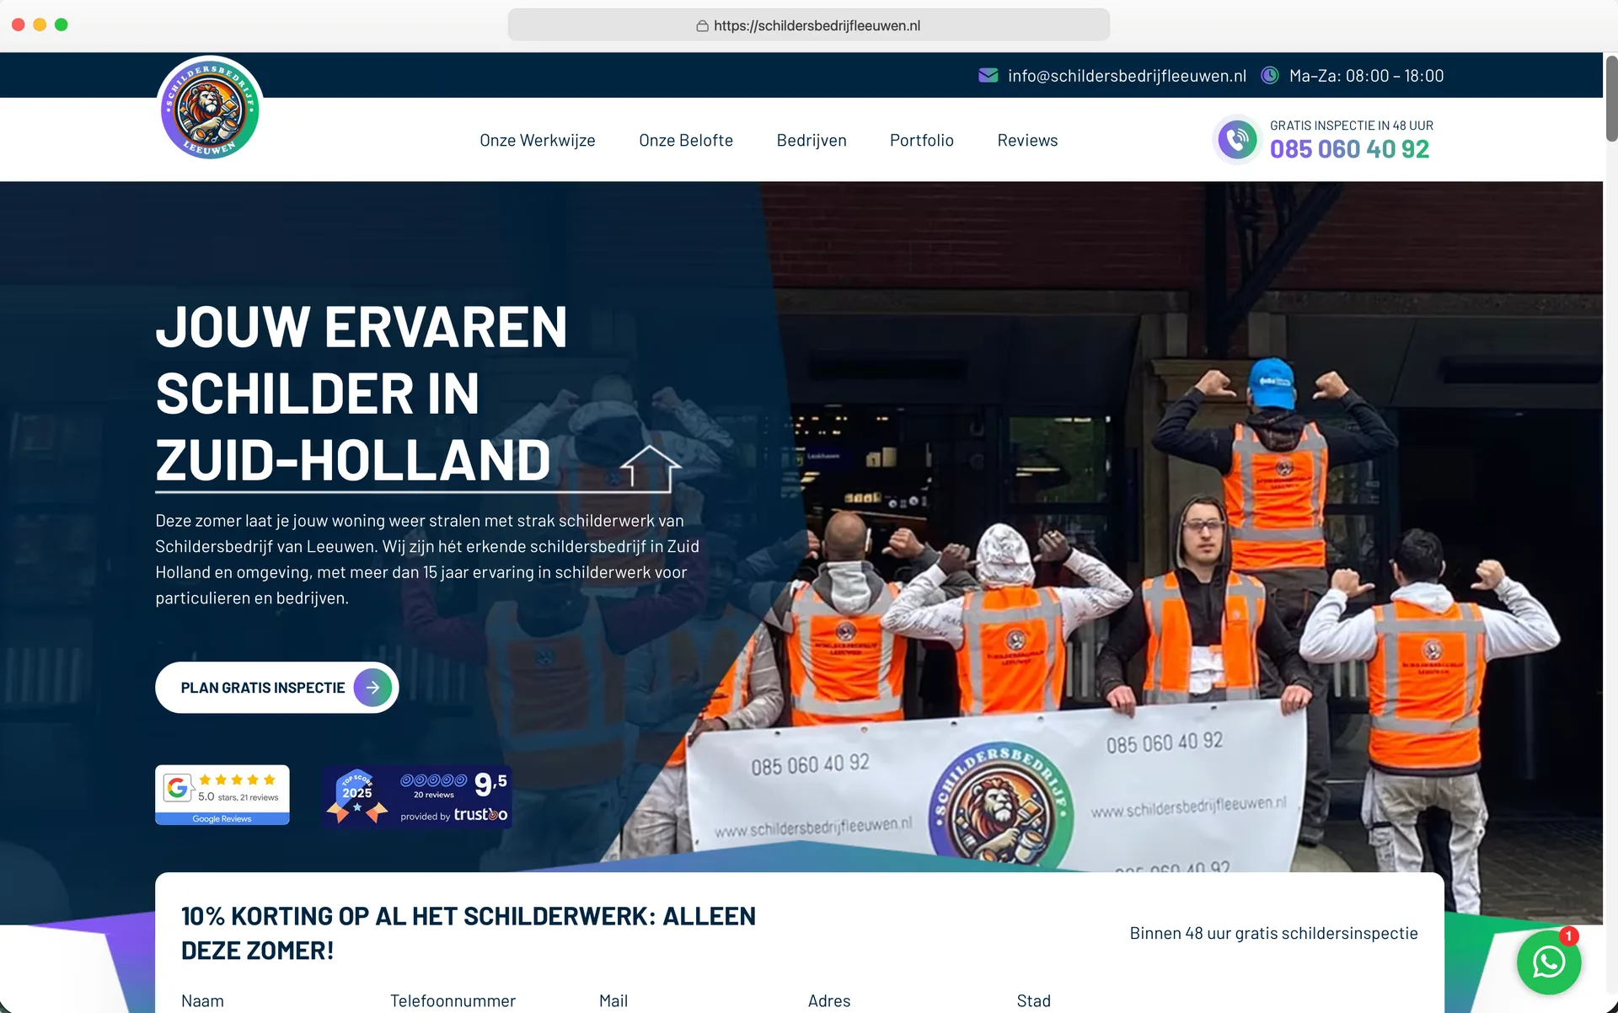This screenshot has width=1618, height=1013.
Task: Open Onze Werkwijze menu item
Action: click(538, 141)
